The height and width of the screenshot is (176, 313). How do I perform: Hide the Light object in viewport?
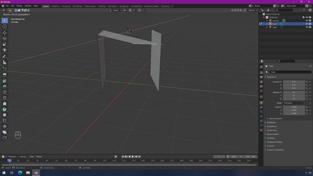(307, 27)
